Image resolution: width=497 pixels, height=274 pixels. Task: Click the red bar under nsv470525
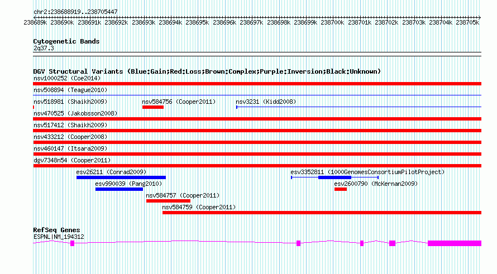click(257, 119)
